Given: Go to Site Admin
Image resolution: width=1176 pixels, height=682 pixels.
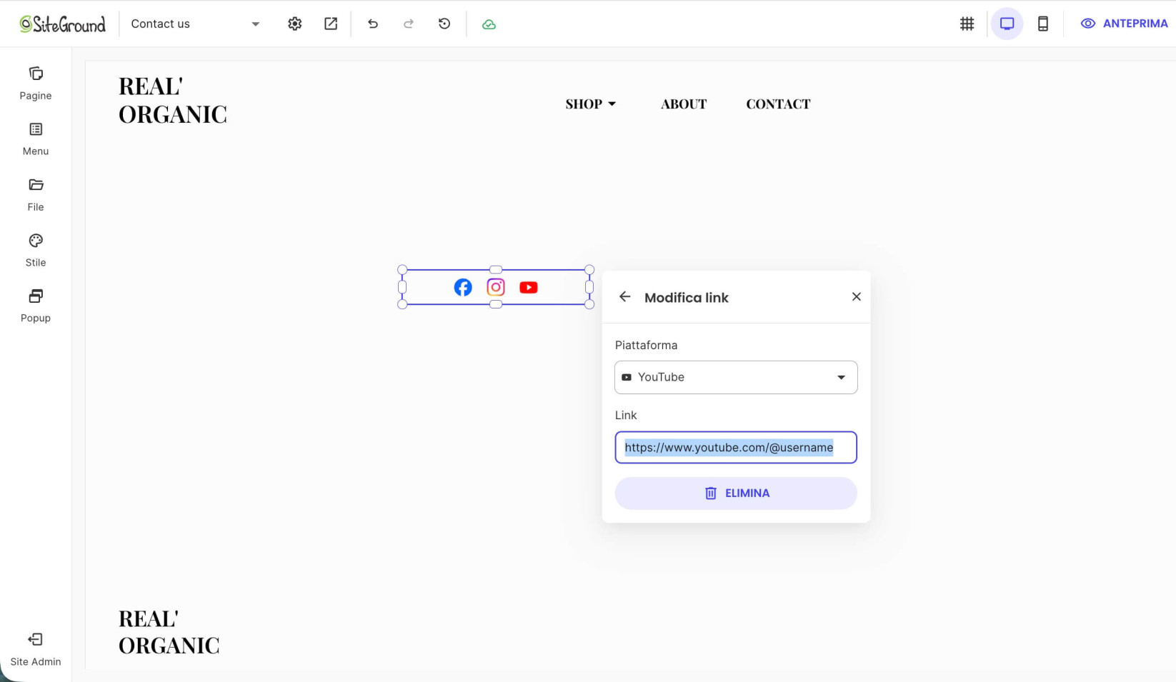Looking at the screenshot, I should pyautogui.click(x=36, y=649).
